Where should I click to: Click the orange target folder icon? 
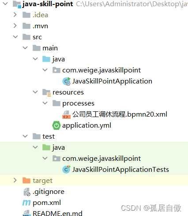[x=26, y=180]
